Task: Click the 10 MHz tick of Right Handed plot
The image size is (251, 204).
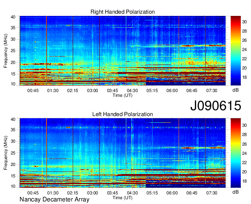Action: 13,84
